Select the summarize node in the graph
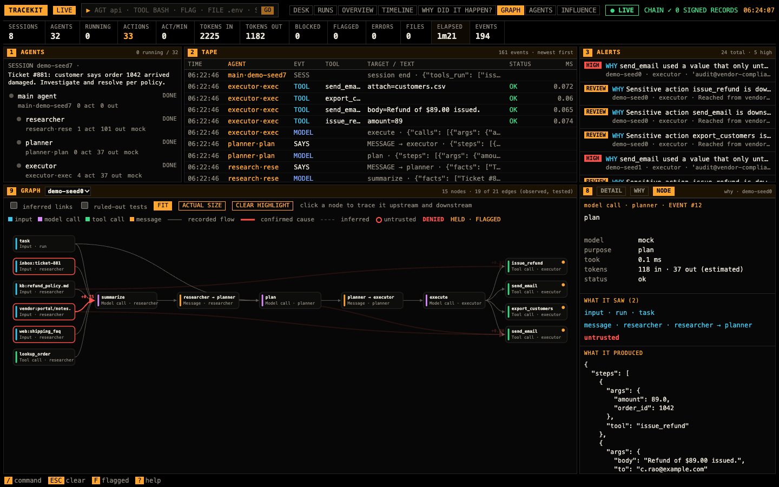The height and width of the screenshot is (487, 779). click(x=127, y=300)
